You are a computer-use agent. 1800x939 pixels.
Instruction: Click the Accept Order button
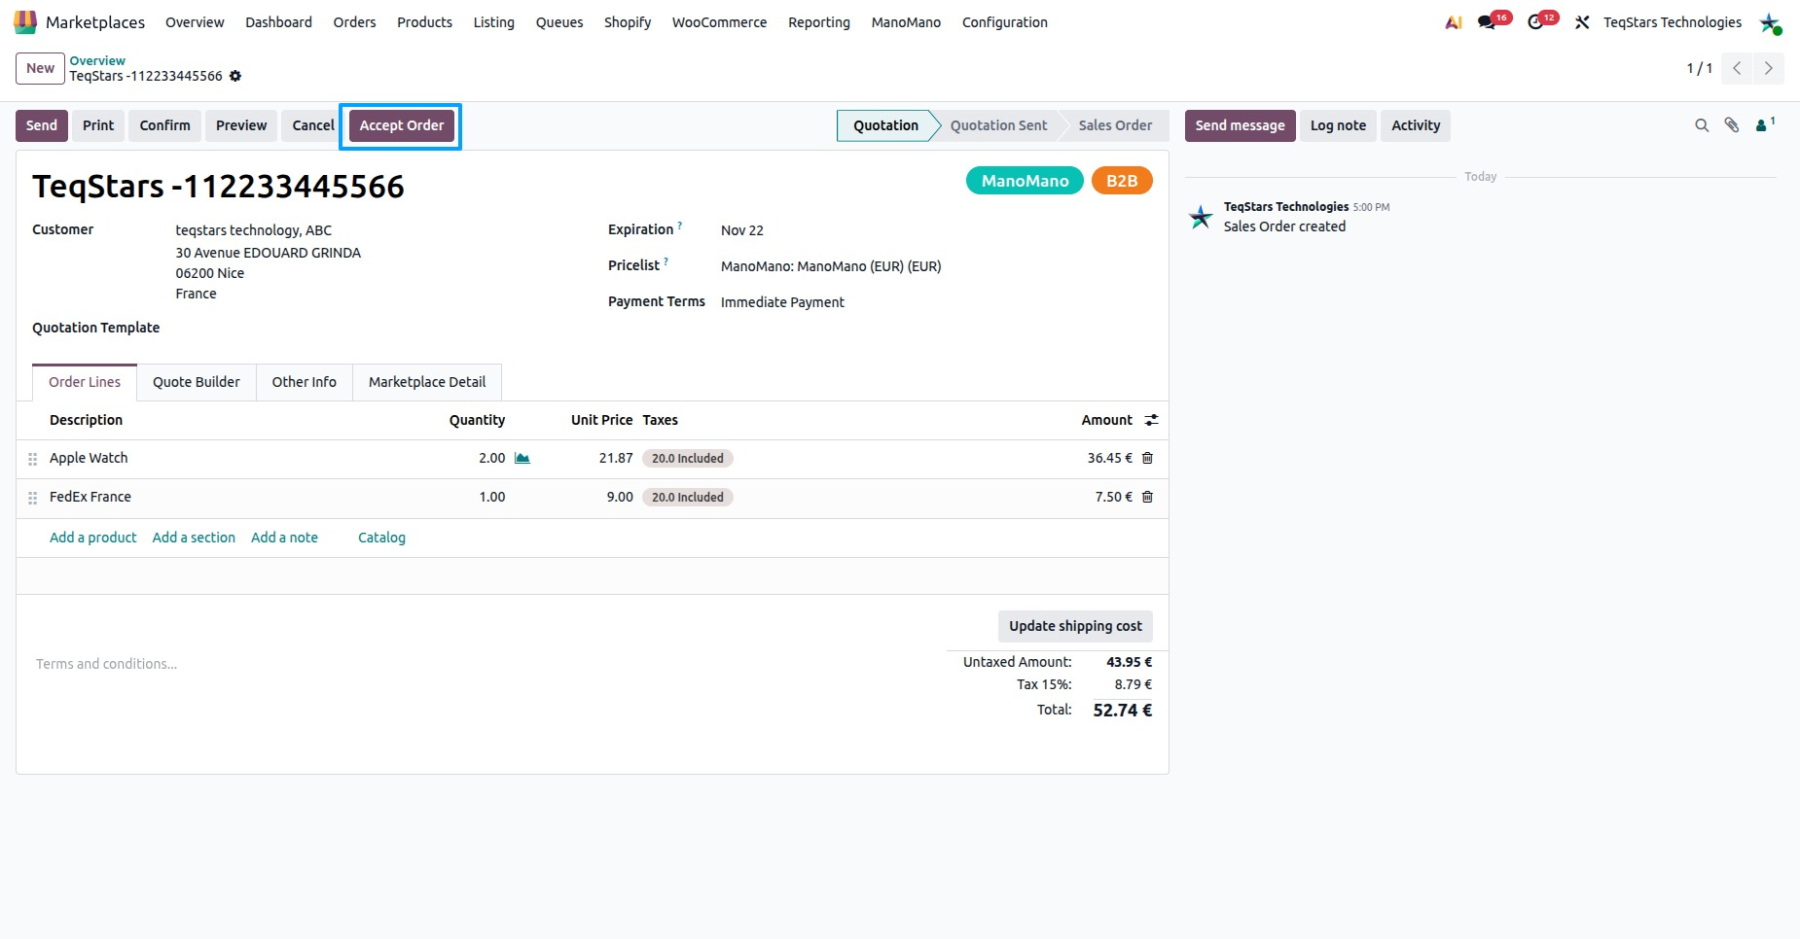[402, 125]
